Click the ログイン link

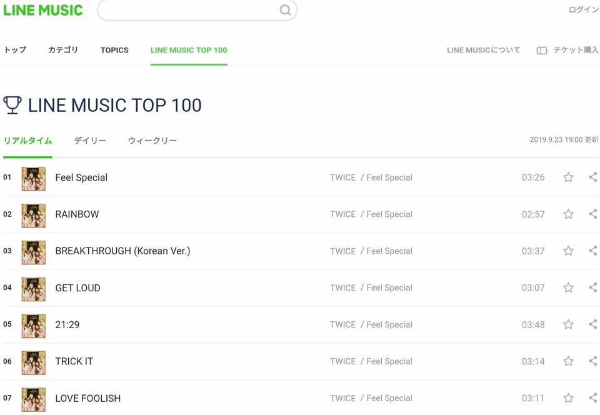pos(583,10)
